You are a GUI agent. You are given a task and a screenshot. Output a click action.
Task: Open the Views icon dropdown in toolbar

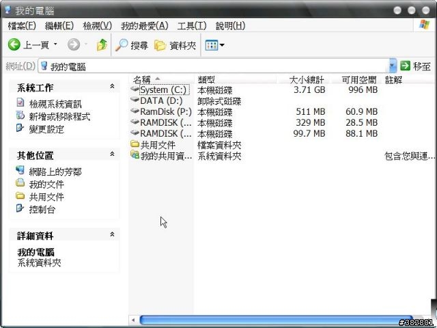pyautogui.click(x=214, y=45)
